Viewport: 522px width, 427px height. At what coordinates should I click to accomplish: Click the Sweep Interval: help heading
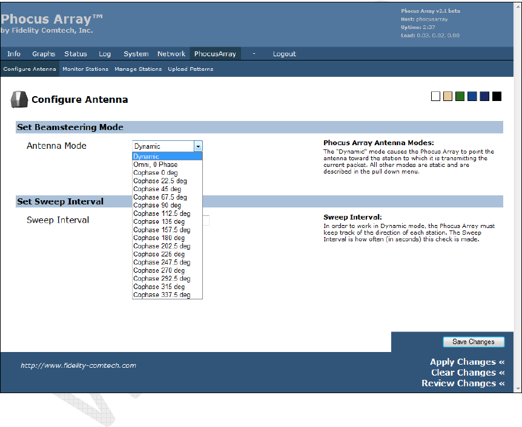click(352, 217)
